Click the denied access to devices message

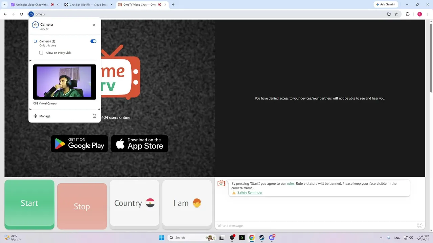click(x=320, y=98)
